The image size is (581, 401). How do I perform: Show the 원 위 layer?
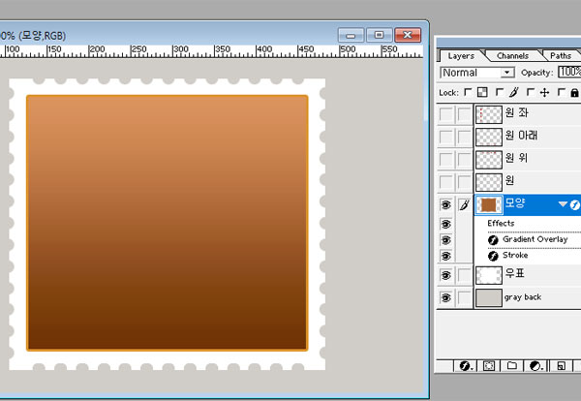(445, 160)
